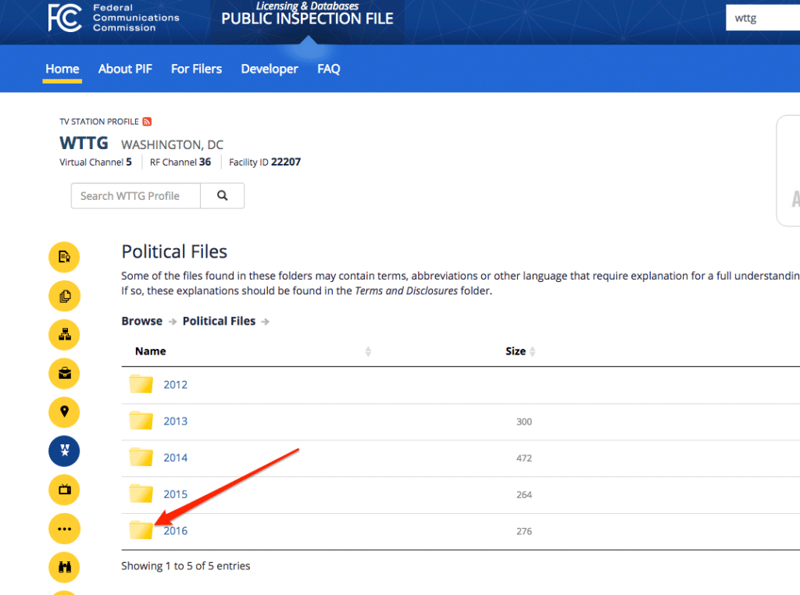The height and width of the screenshot is (595, 800).
Task: Select the blue star ribbon sidebar icon
Action: click(64, 451)
